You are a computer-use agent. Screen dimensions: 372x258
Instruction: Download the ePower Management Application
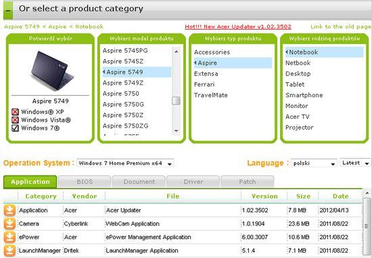9,237
